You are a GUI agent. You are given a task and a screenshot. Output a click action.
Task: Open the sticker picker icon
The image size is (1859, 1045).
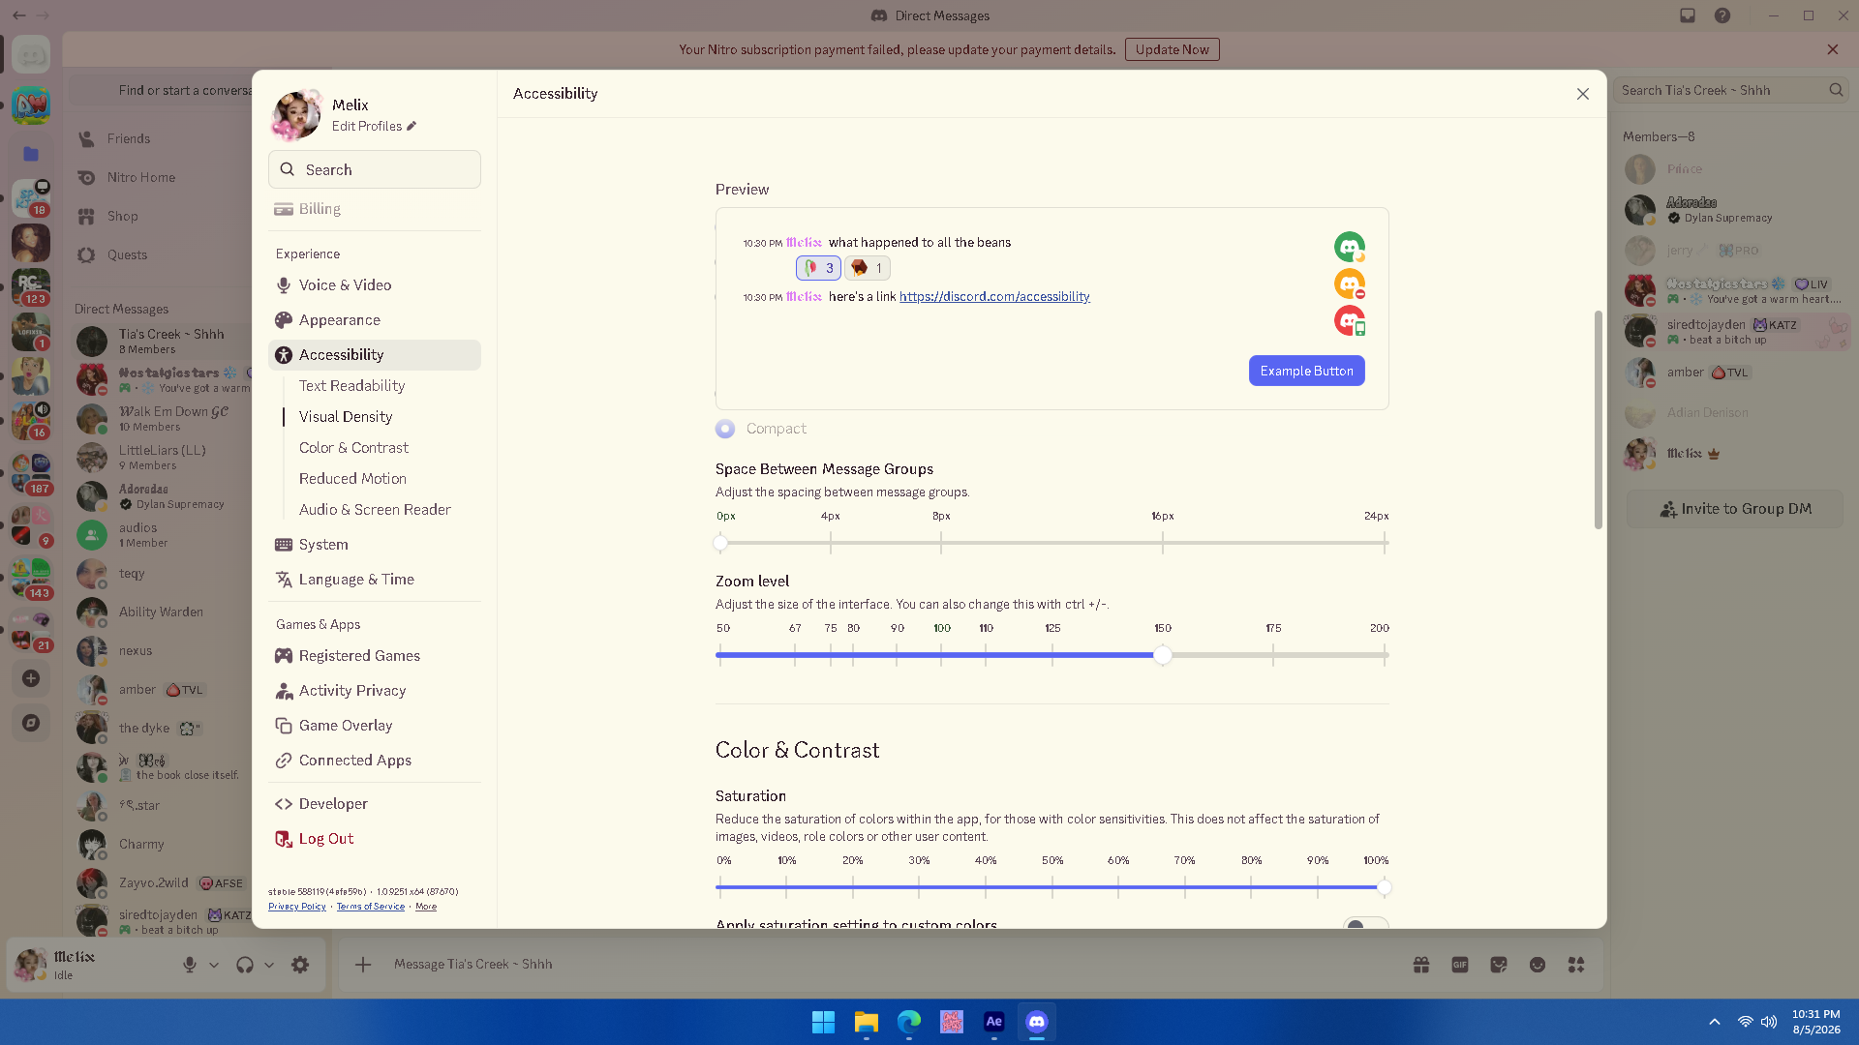click(1499, 965)
